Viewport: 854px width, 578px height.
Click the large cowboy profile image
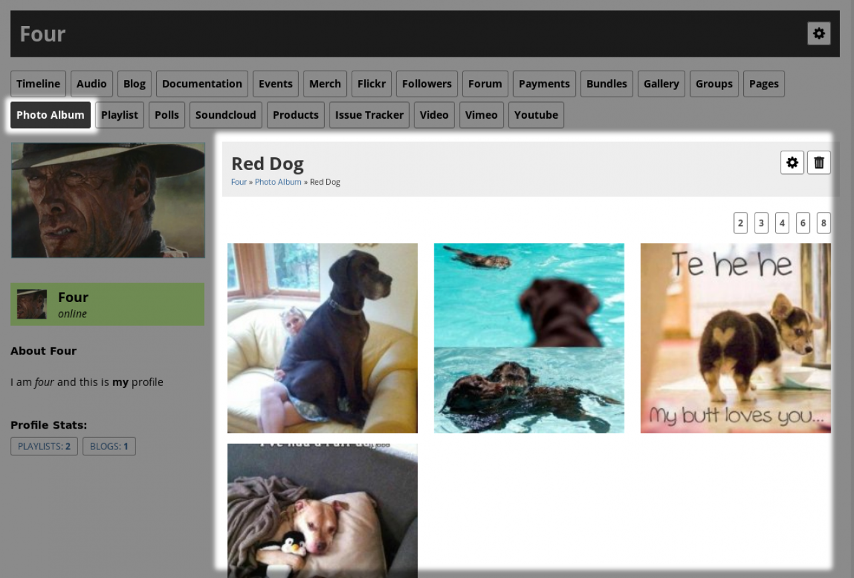[108, 200]
